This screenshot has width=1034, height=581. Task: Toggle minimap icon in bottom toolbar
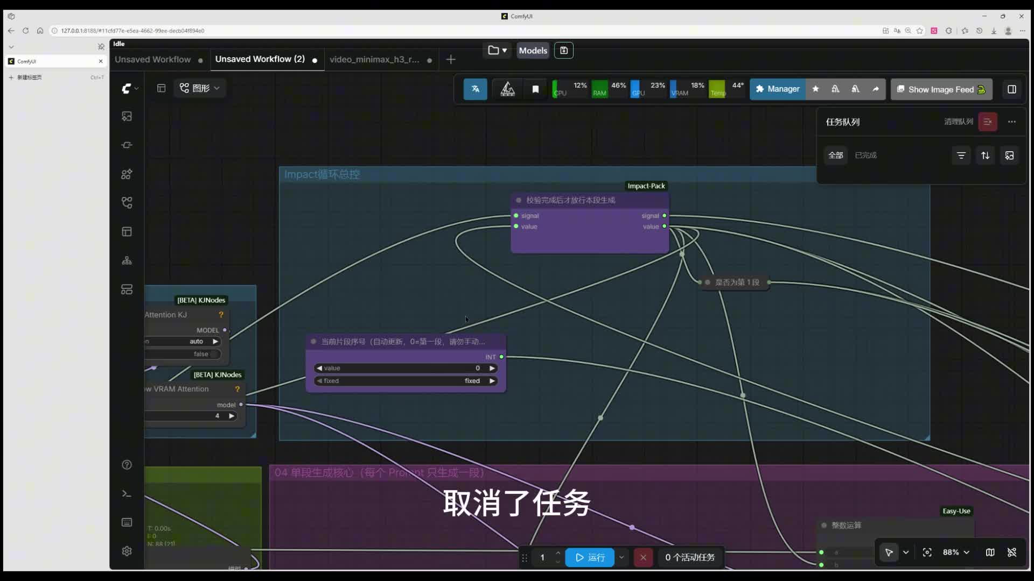coord(990,552)
